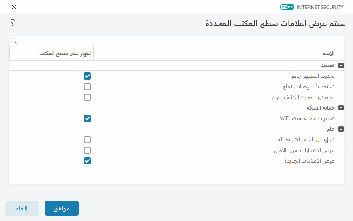The height and width of the screenshot is (221, 353).
Task: Check عرض الاشعارات تقرير الأمان checkbox
Action: pyautogui.click(x=87, y=150)
